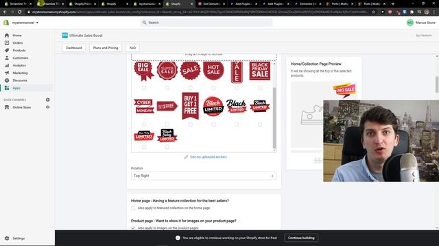Viewport: 439px width, 246px height.
Task: View the online store via eye icon
Action: coord(47,107)
